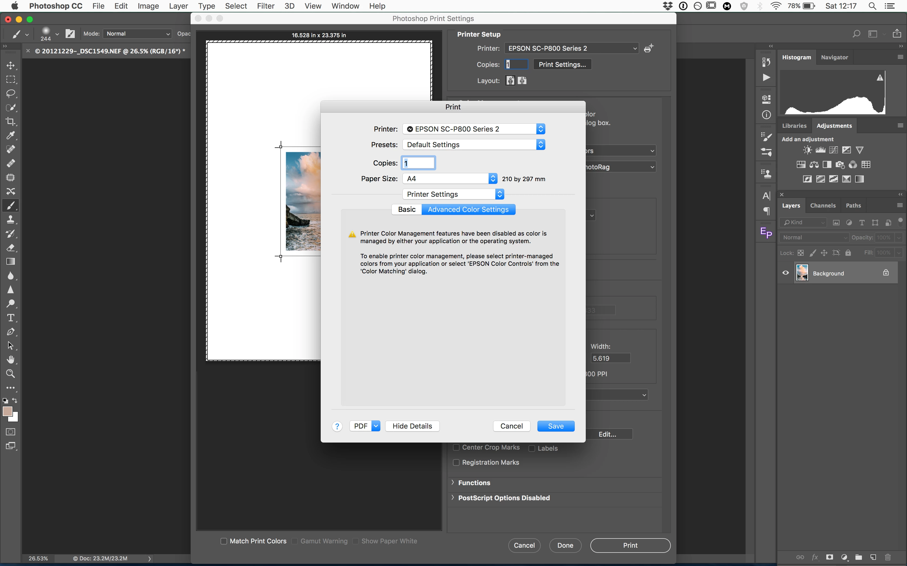Click the Brightness/Contrast adjustment icon

(807, 150)
